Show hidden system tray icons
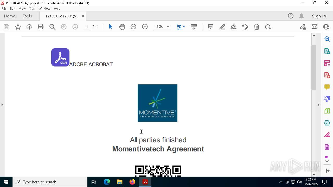The width and height of the screenshot is (333, 187). (x=280, y=182)
